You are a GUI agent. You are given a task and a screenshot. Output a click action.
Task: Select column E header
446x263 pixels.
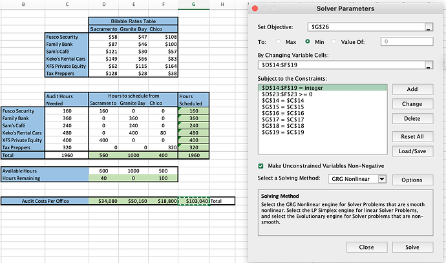pos(134,5)
